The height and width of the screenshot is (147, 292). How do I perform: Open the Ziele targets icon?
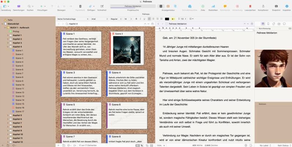click(x=202, y=7)
